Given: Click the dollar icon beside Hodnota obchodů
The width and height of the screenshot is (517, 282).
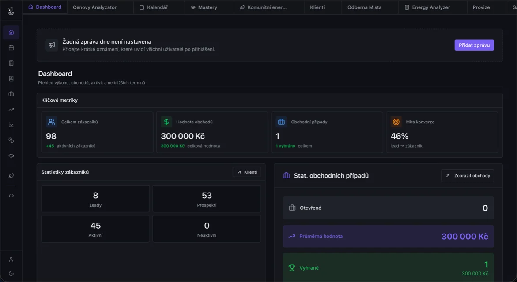Looking at the screenshot, I should [x=166, y=122].
